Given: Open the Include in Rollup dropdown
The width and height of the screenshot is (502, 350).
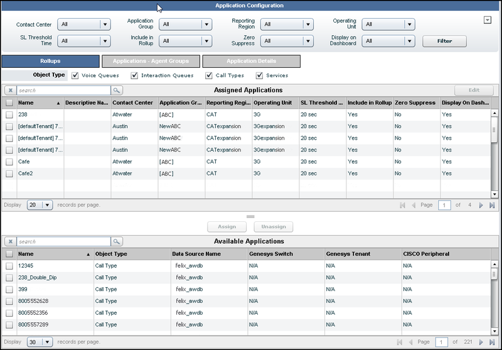Looking at the screenshot, I should coord(185,41).
